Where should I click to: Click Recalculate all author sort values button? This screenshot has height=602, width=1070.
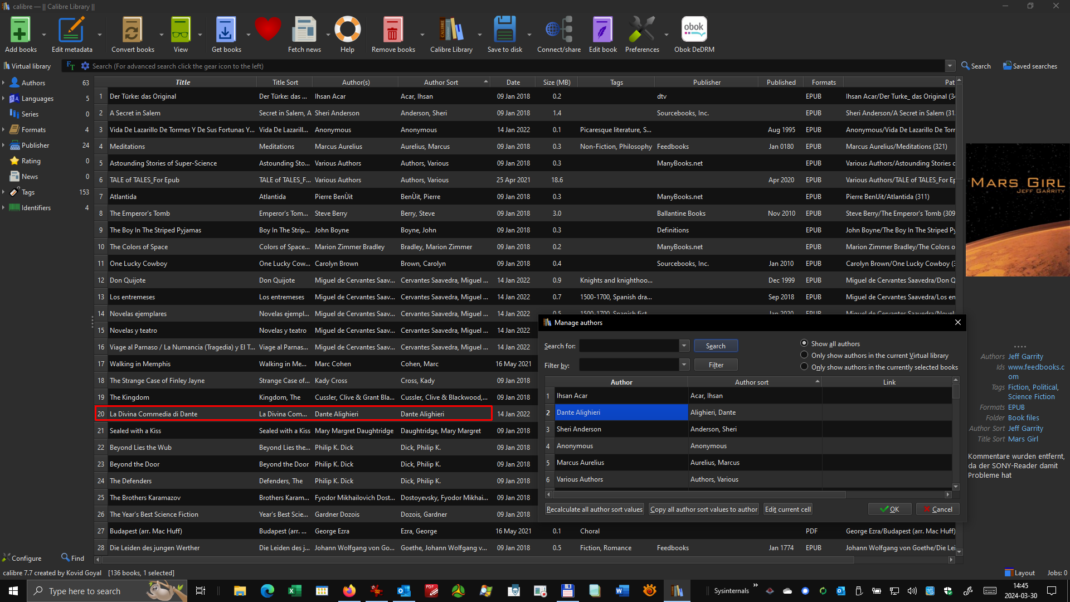594,509
